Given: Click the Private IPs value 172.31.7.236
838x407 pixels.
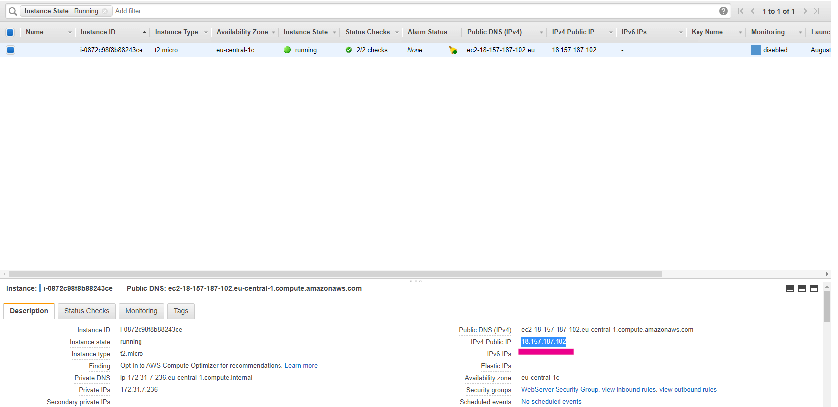Looking at the screenshot, I should 139,390.
